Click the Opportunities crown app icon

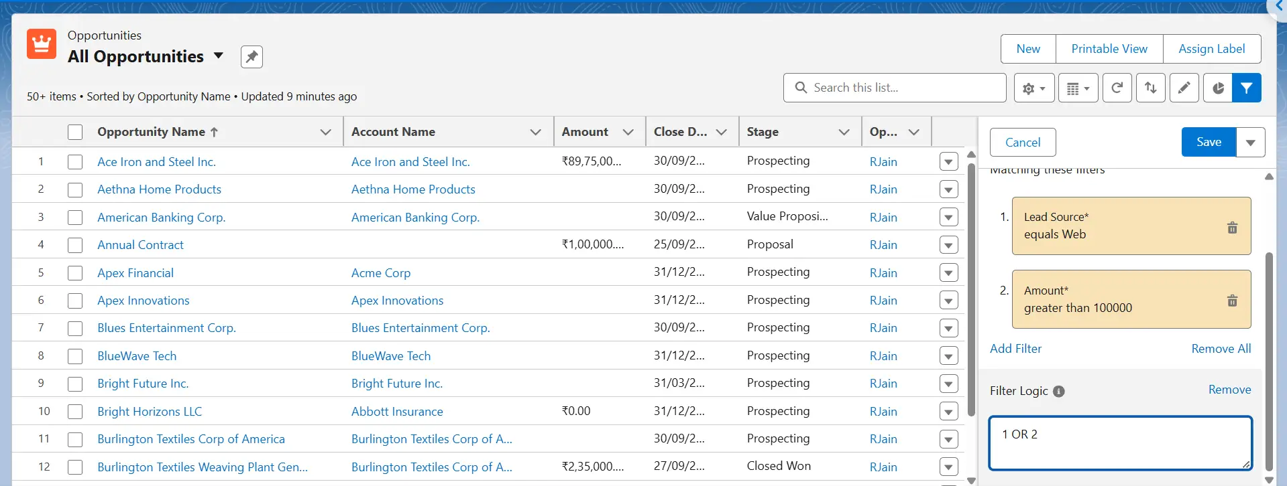(x=42, y=44)
